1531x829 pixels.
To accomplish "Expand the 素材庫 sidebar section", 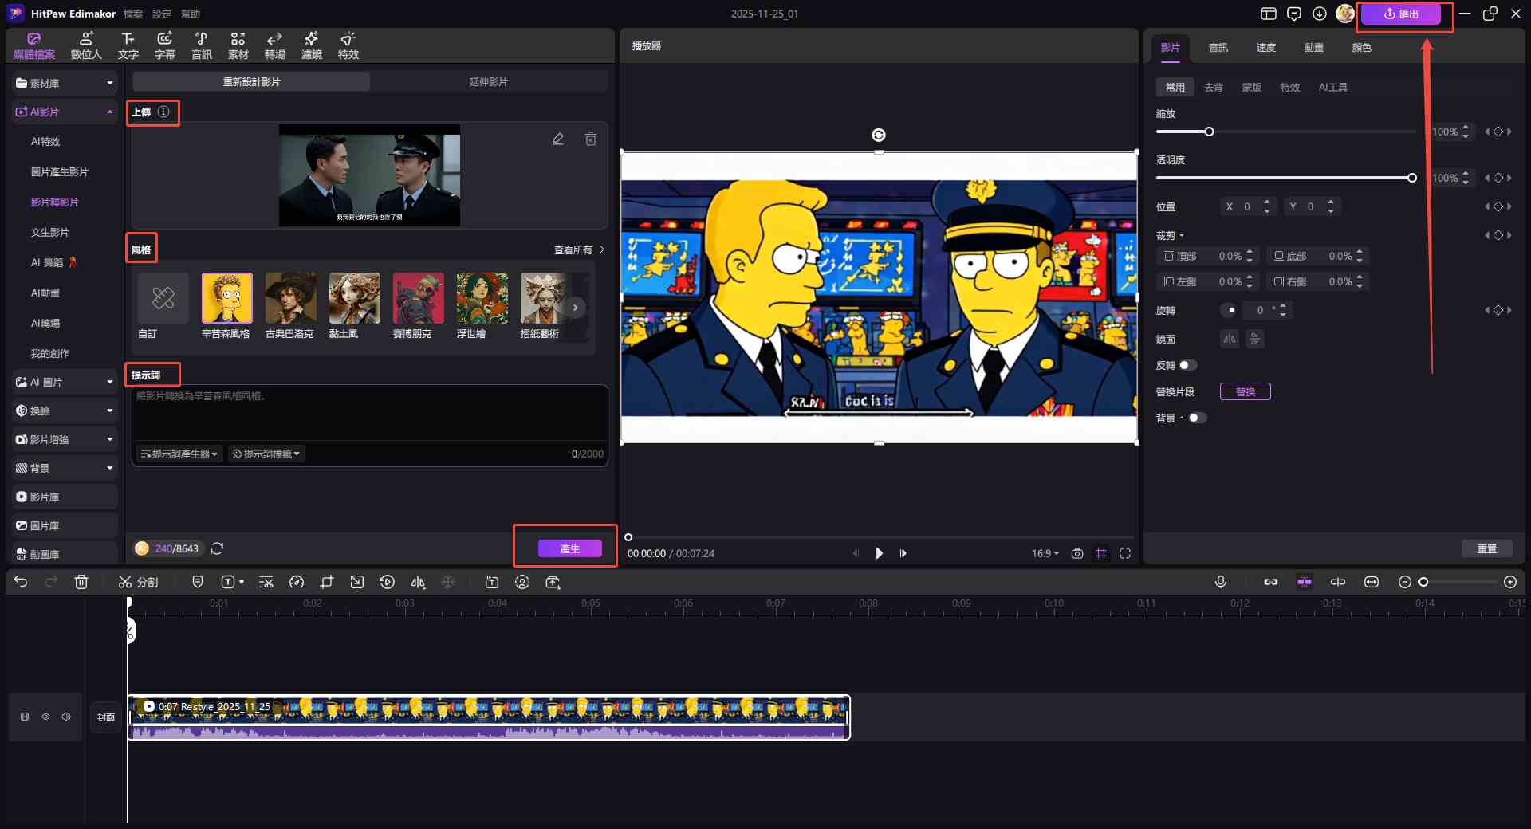I will [x=65, y=84].
